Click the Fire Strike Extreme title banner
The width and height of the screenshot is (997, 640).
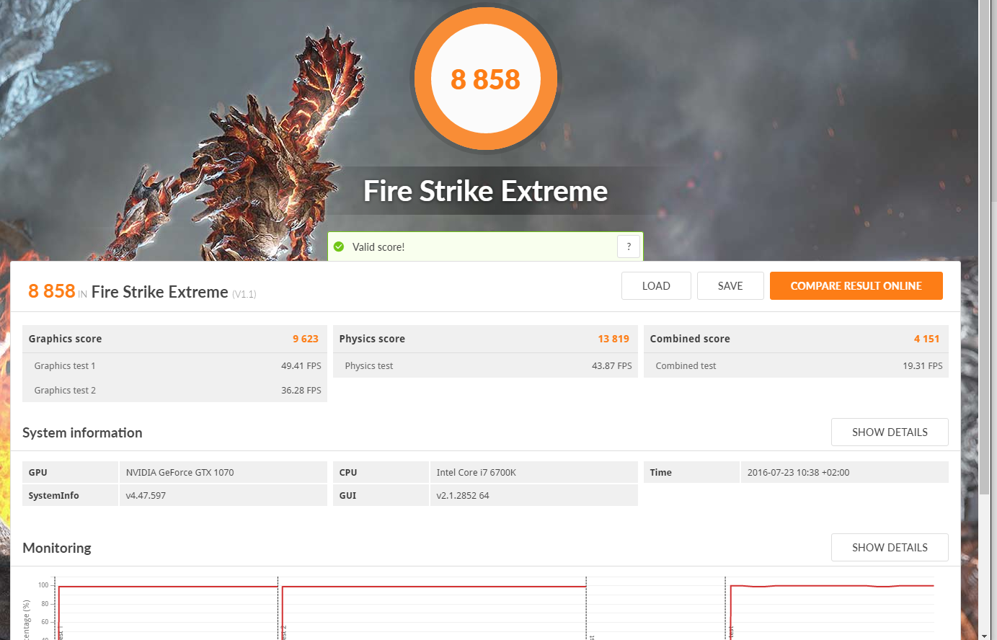[486, 191]
